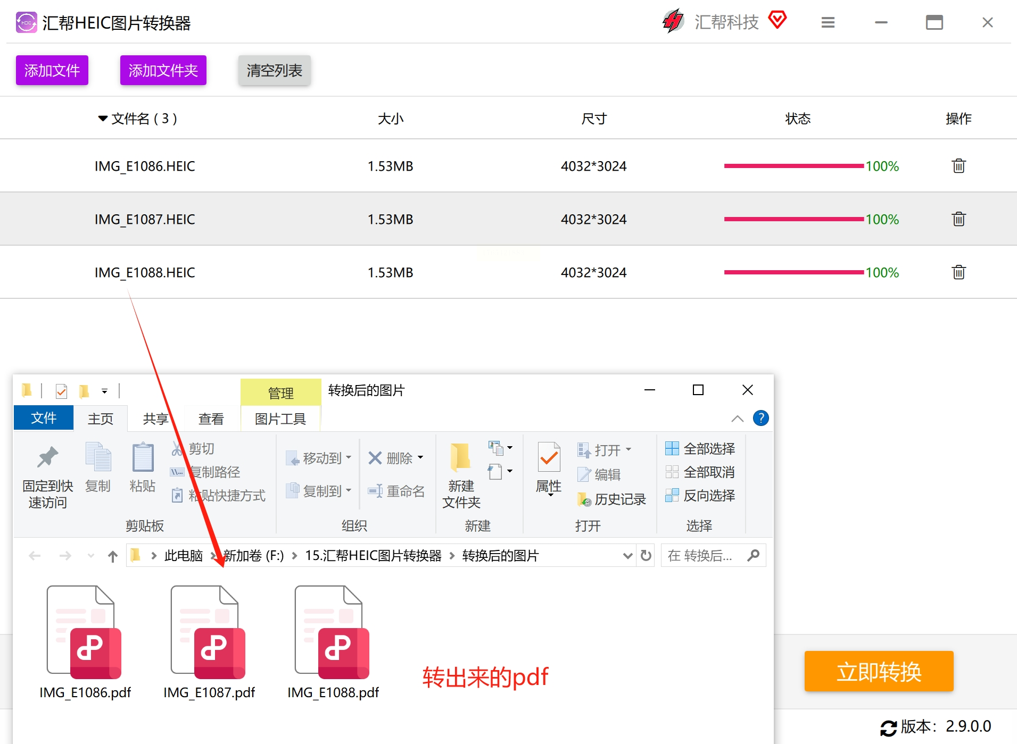Viewport: 1017px width, 744px height.
Task: Click the Add Files button
Action: pos(52,70)
